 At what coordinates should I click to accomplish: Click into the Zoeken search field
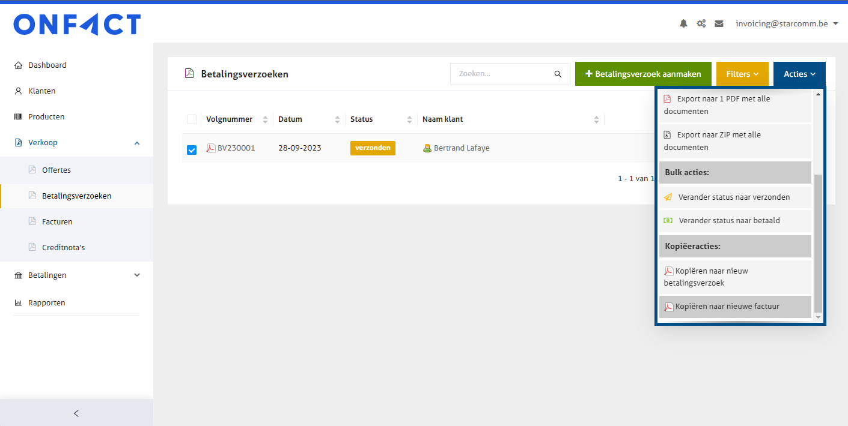pos(502,74)
